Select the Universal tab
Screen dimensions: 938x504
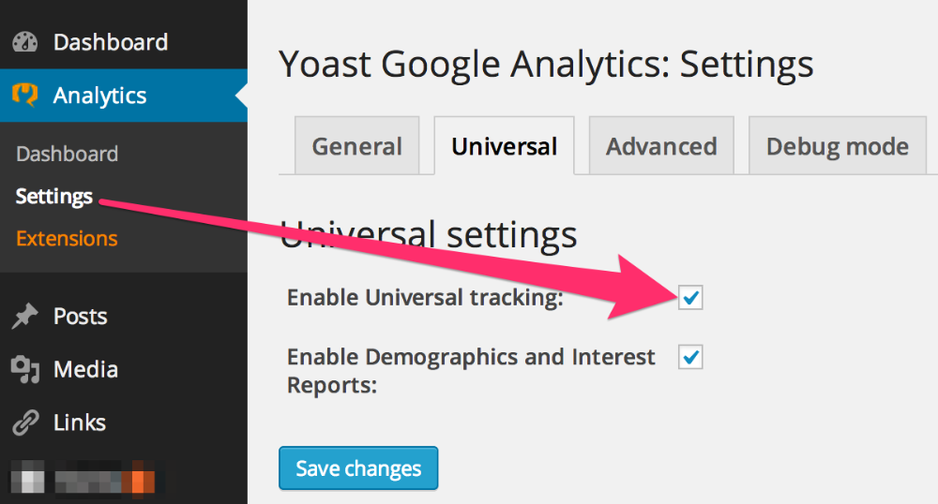(x=505, y=146)
